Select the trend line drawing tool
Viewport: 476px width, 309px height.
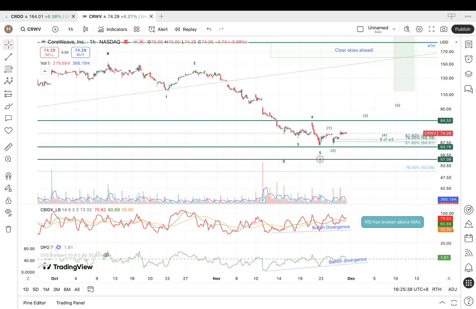8,57
